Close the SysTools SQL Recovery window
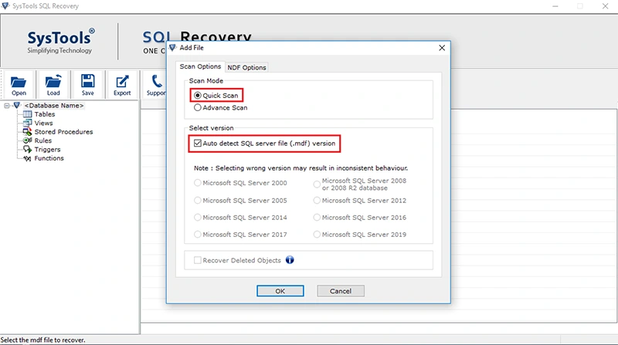The image size is (618, 345). 606,6
